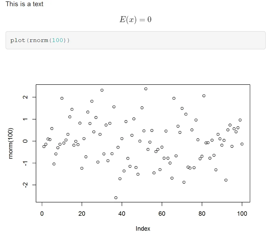271x245 pixels.
Task: Click the x-axis tick label 40
Action: [x=122, y=214]
